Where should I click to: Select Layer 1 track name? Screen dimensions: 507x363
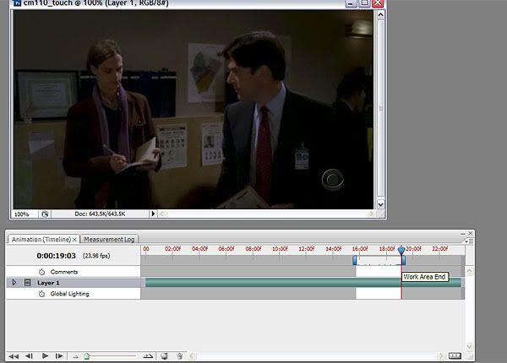point(48,283)
